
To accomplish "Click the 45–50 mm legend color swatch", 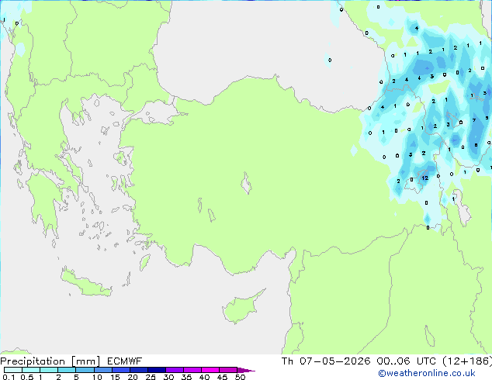I will 228,370.
